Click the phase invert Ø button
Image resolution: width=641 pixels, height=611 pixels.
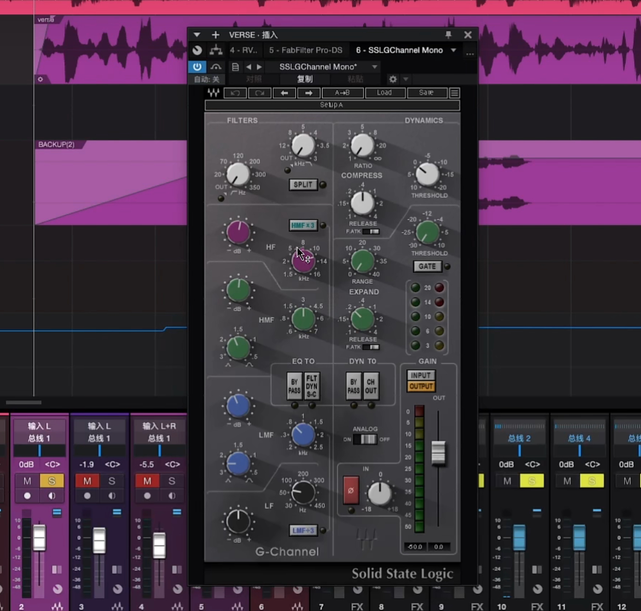pos(351,490)
